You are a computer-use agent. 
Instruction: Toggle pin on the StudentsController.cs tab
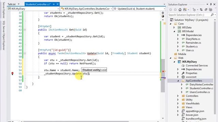coord(54,4)
